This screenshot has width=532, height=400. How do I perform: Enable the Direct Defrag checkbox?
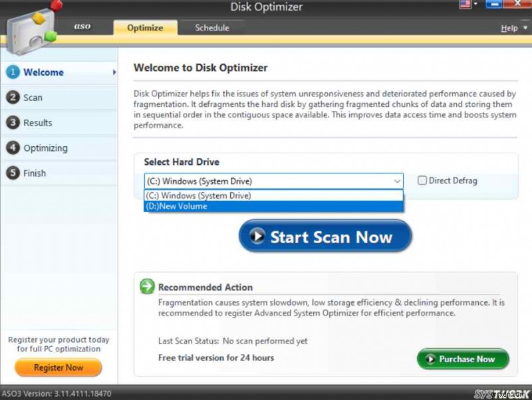tap(422, 180)
